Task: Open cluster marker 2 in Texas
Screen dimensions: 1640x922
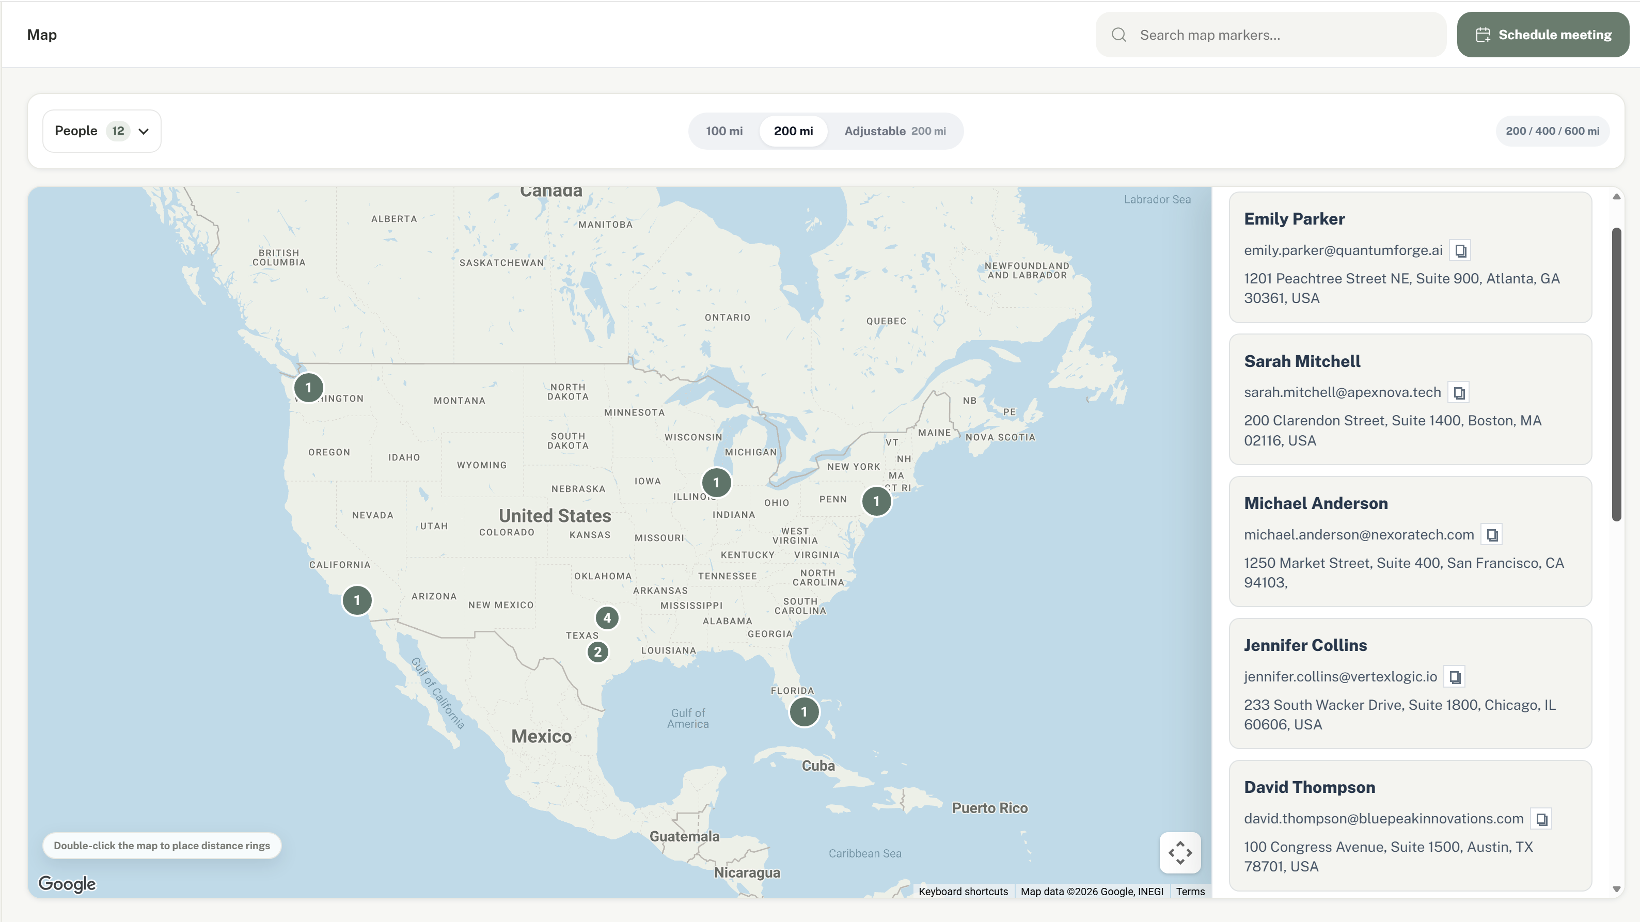Action: coord(597,651)
